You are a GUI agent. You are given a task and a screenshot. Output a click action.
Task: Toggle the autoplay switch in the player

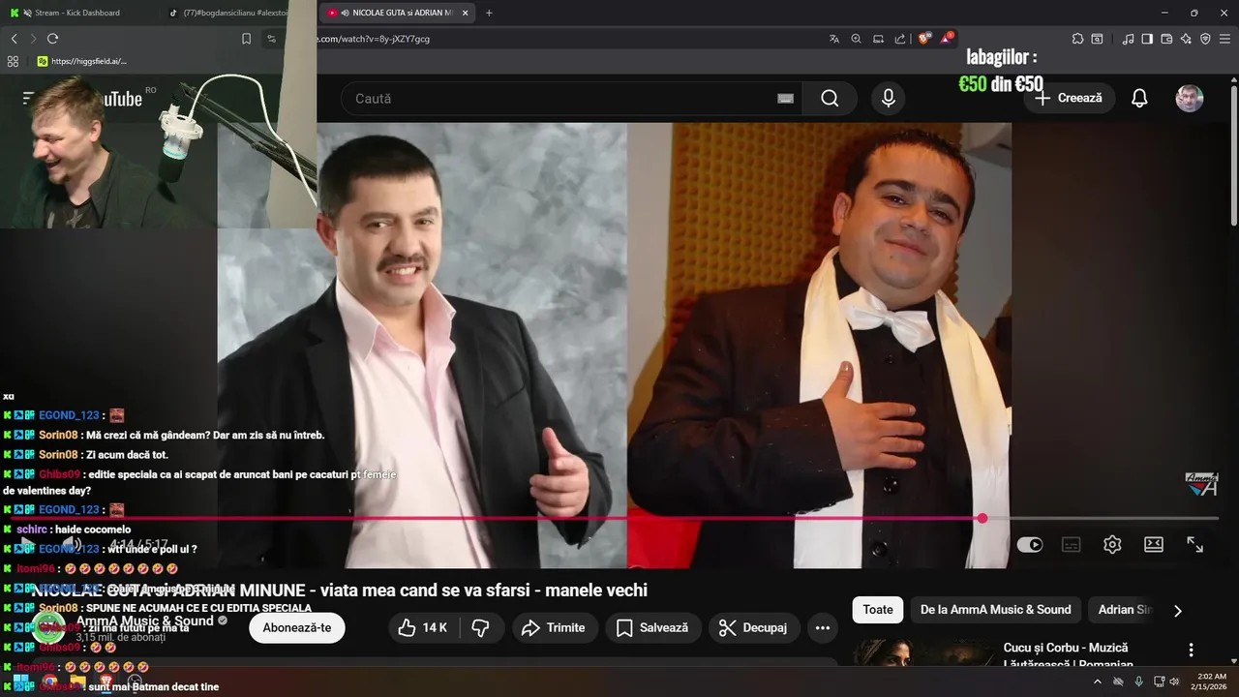[x=1030, y=545]
